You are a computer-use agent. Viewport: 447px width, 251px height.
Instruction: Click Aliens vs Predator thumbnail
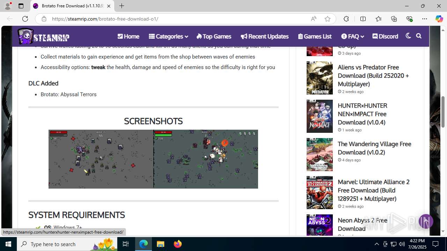tap(320, 78)
